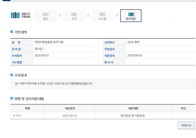Click the 검찰사건 진행상황 logo icon

[15, 15]
